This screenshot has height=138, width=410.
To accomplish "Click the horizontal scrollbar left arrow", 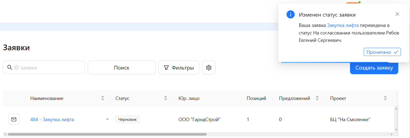I will click(x=5, y=134).
